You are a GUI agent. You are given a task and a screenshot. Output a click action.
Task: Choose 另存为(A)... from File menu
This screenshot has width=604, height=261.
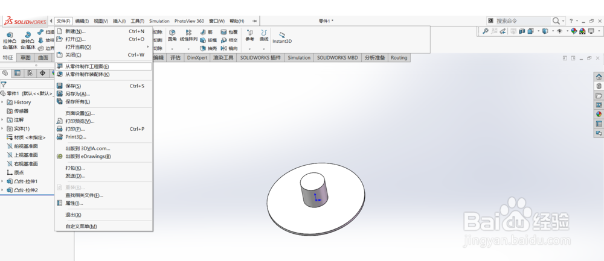104,94
